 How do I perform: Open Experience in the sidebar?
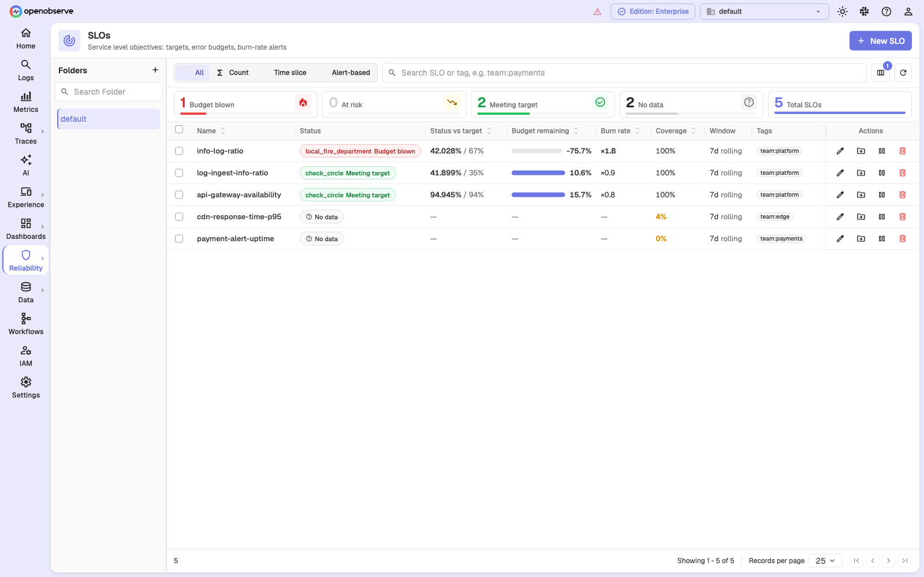point(25,197)
